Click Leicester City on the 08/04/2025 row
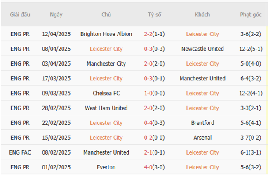 click(x=106, y=49)
